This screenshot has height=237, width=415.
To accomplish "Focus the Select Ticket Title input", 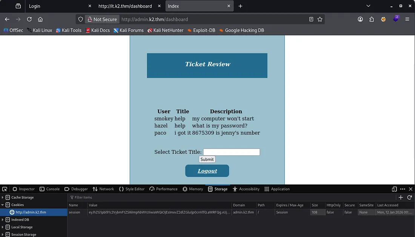I will (x=231, y=152).
